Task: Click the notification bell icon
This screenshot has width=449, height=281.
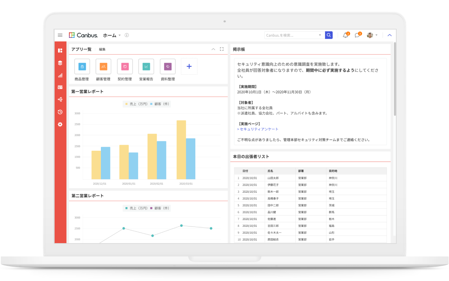Action: tap(345, 35)
